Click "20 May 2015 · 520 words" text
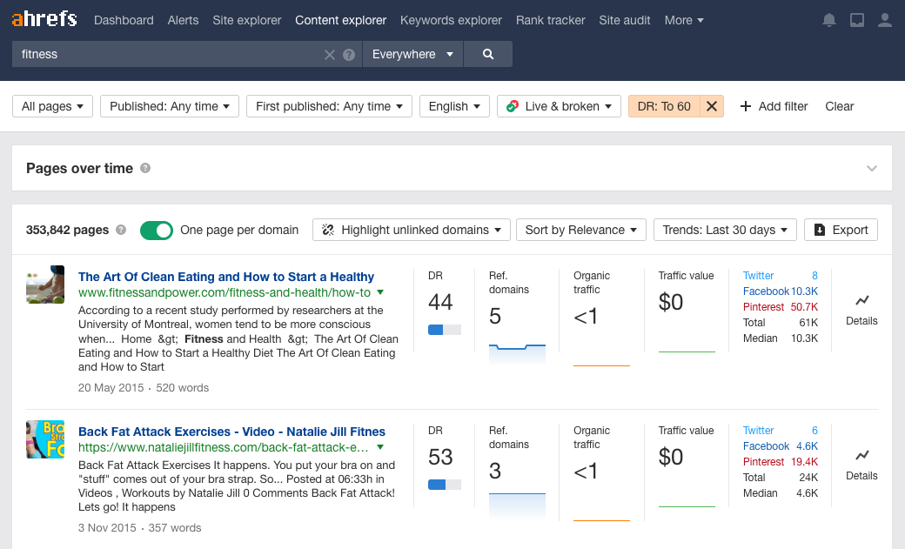Image resolution: width=905 pixels, height=549 pixels. pyautogui.click(x=143, y=388)
